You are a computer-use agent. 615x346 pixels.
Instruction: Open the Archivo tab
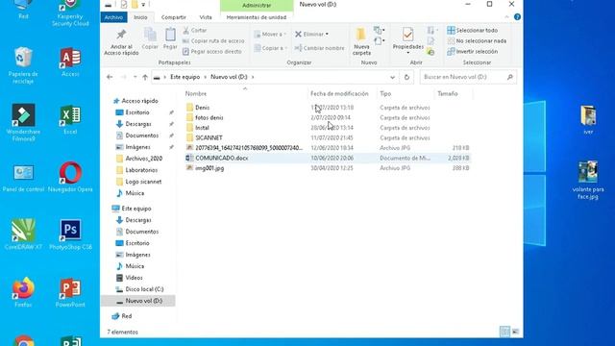113,17
